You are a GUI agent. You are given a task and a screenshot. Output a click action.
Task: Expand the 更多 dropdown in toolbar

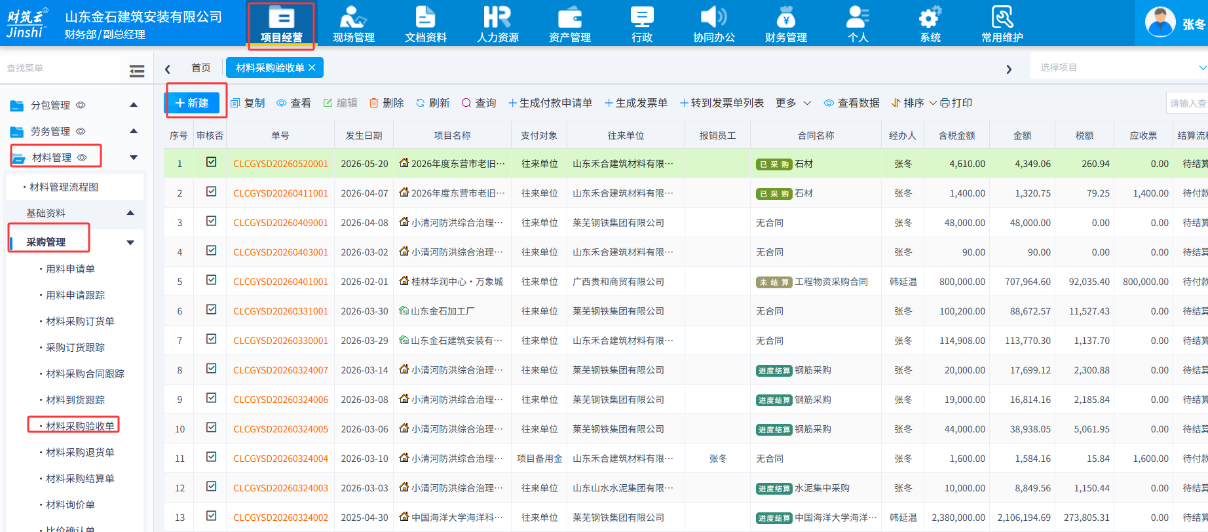(793, 103)
